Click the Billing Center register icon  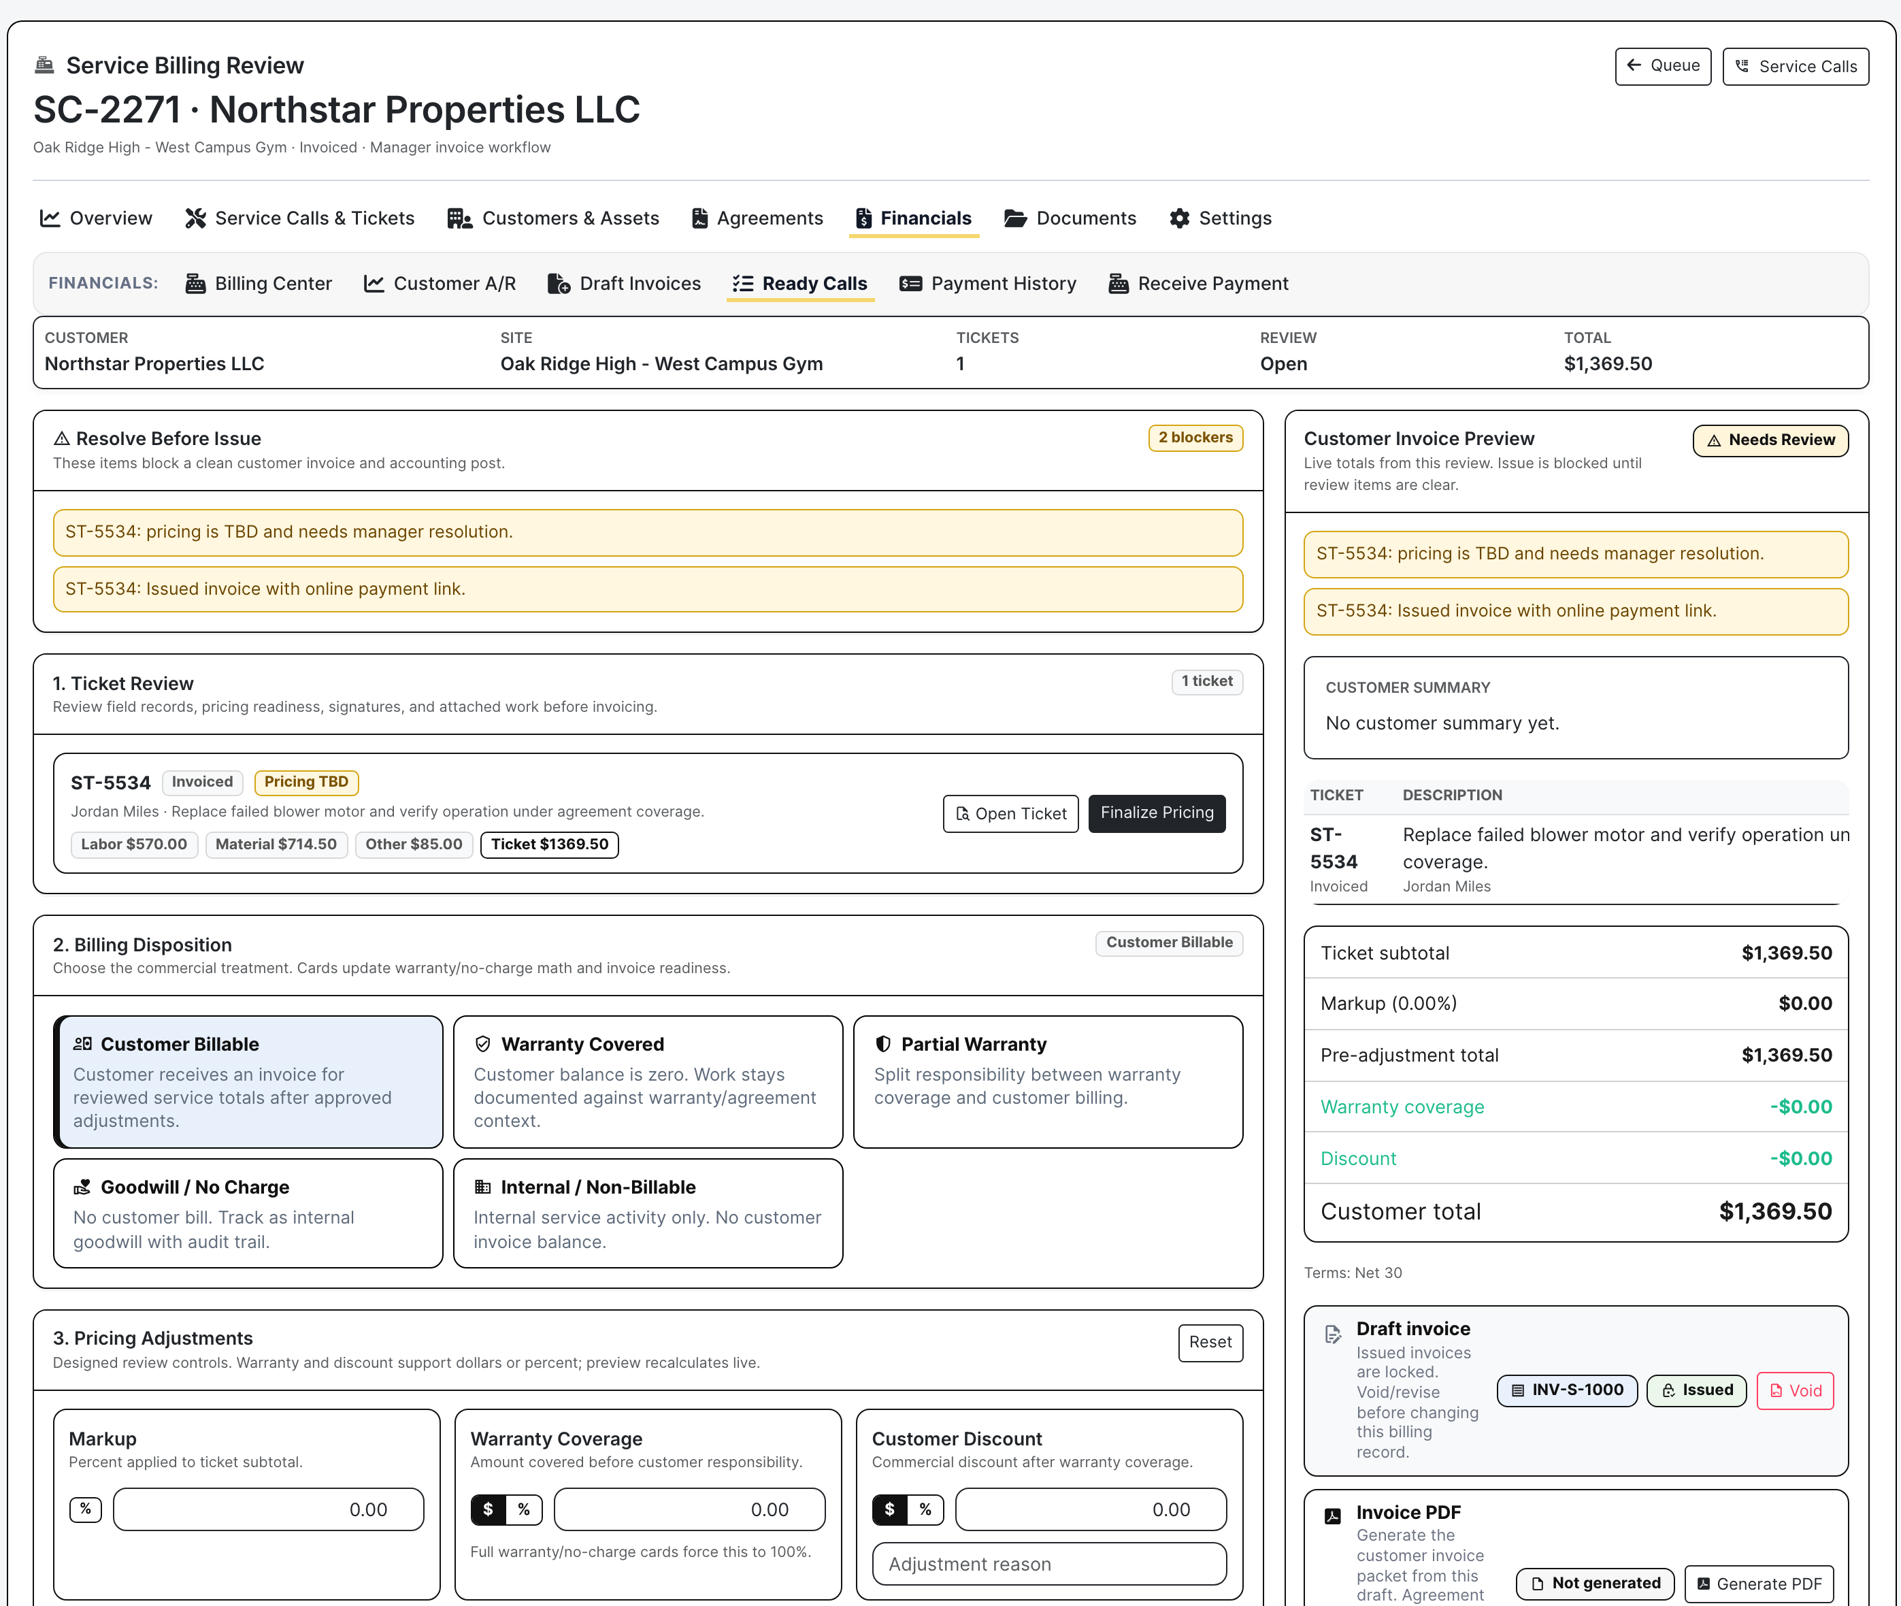pos(196,284)
